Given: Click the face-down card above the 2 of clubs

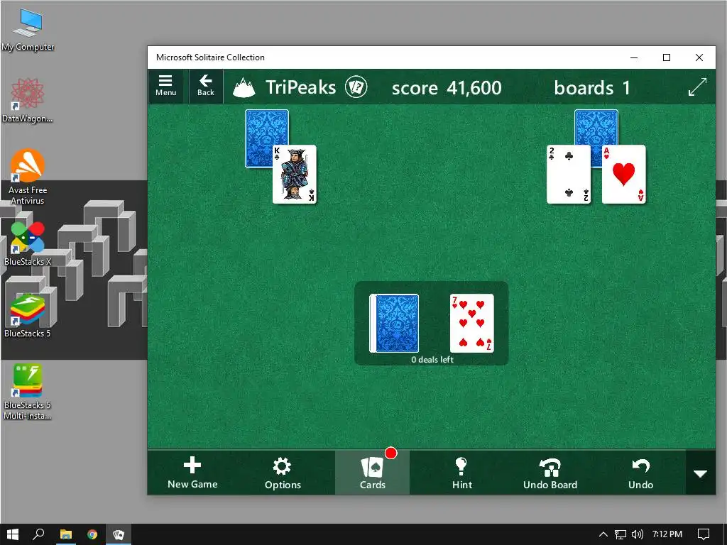Looking at the screenshot, I should click(596, 126).
